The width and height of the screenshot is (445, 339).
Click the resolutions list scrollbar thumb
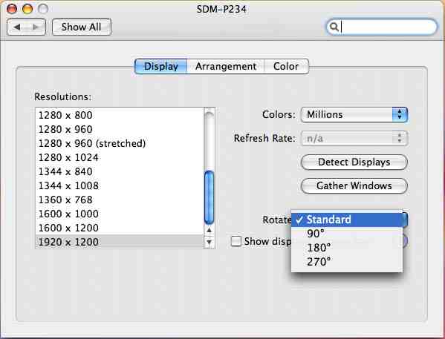click(209, 197)
